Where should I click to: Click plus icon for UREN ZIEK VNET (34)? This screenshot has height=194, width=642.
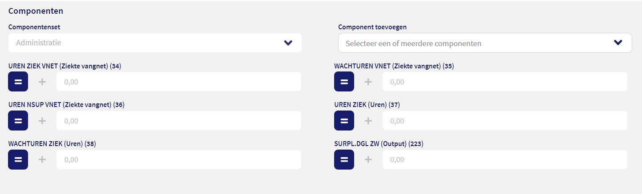click(42, 82)
